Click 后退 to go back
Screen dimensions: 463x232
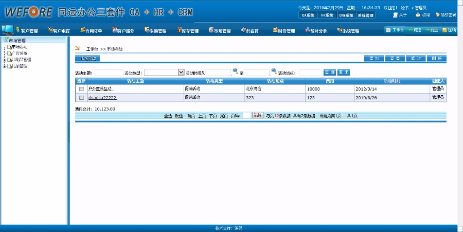pyautogui.click(x=415, y=30)
